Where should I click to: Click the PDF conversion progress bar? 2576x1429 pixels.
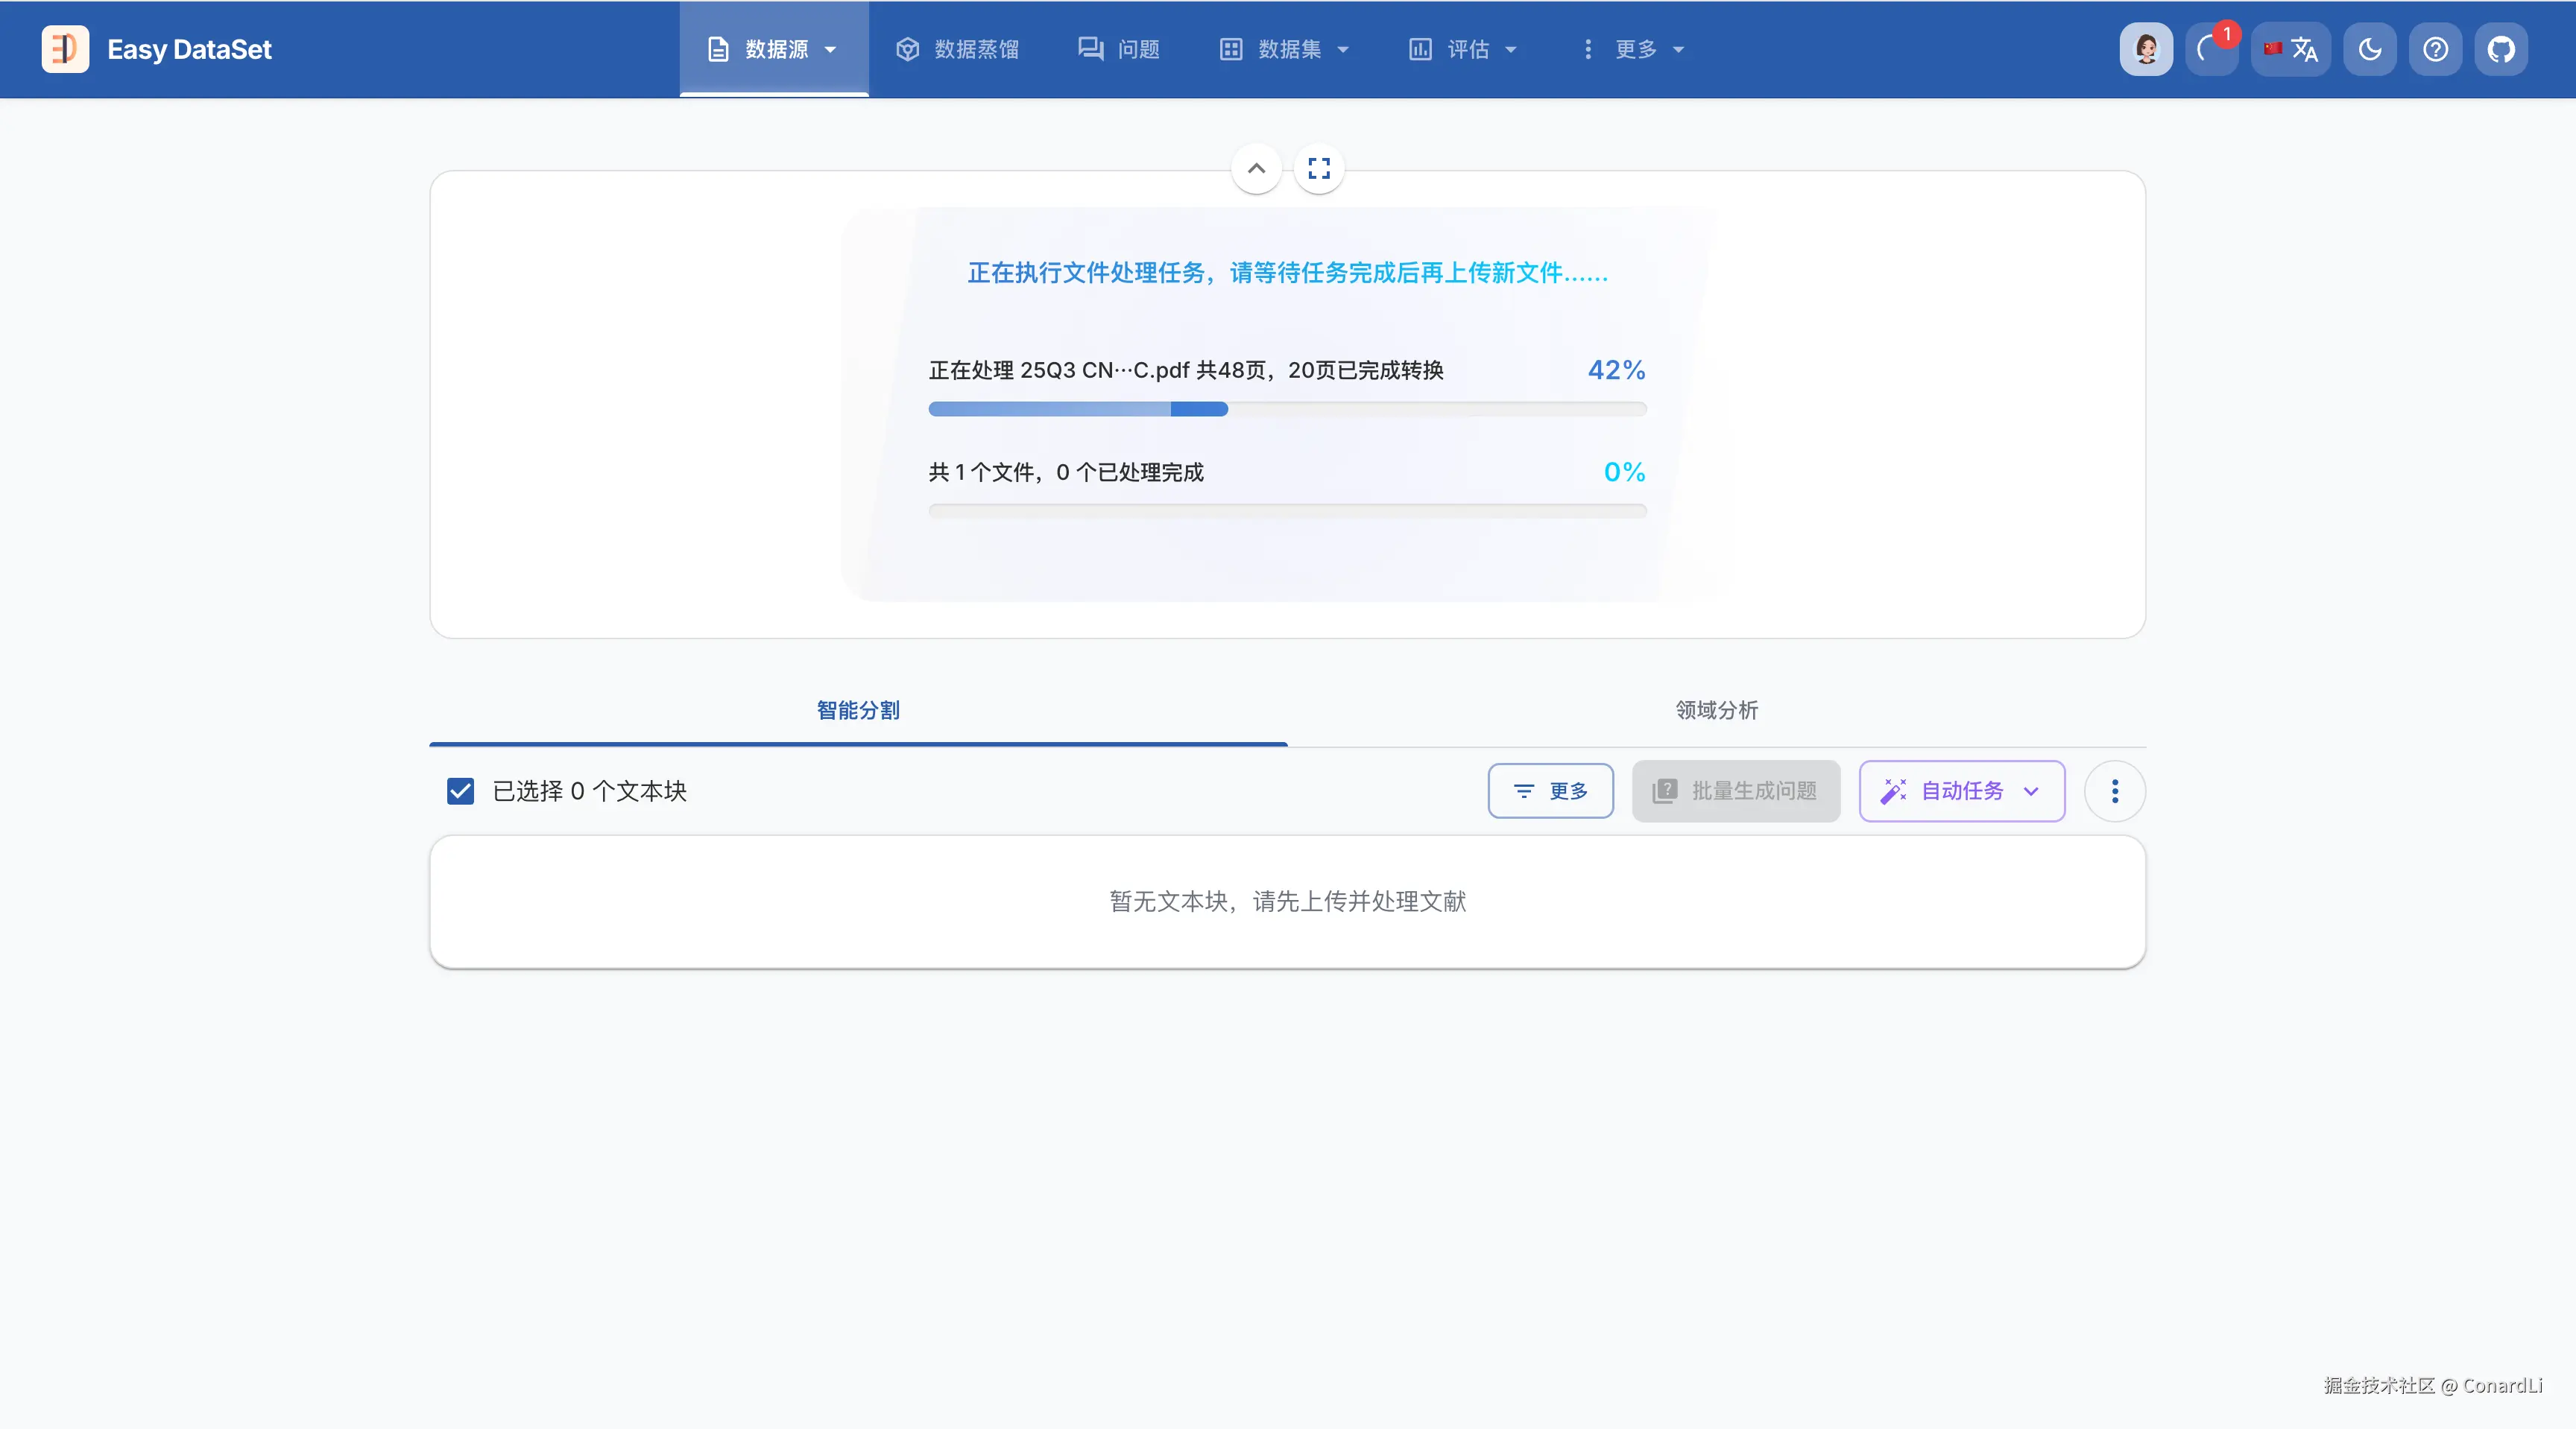1287,409
